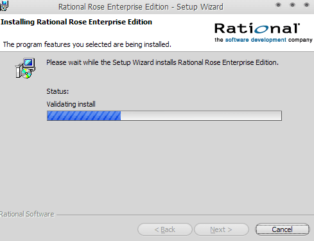Click the installation progress bar
Viewport: 314px width, 241px height.
164,116
